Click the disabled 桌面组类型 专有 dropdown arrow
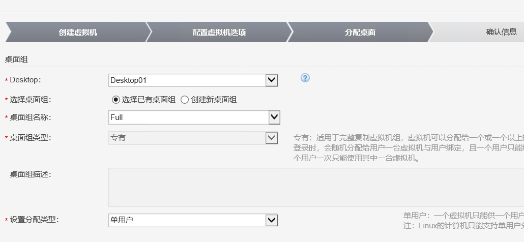The height and width of the screenshot is (242, 524). pos(272,138)
